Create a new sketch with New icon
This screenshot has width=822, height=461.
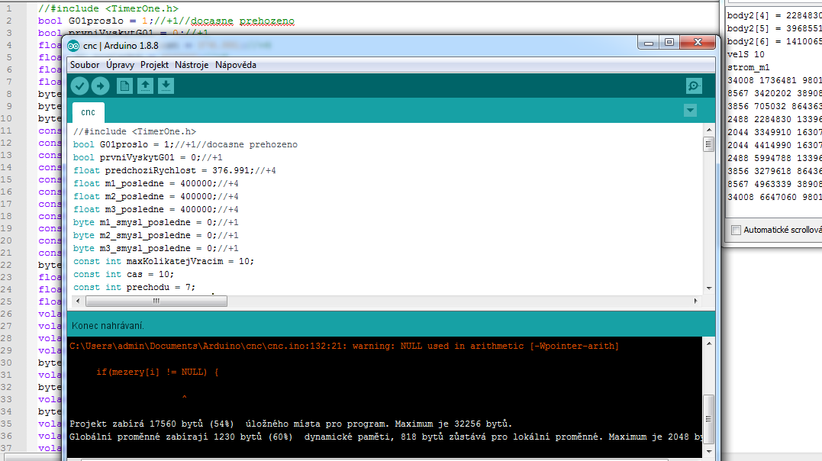click(124, 85)
